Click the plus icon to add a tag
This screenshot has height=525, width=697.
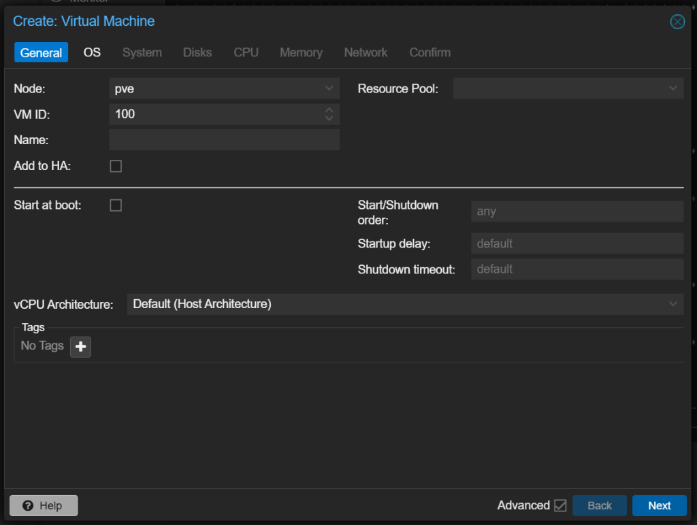point(80,347)
